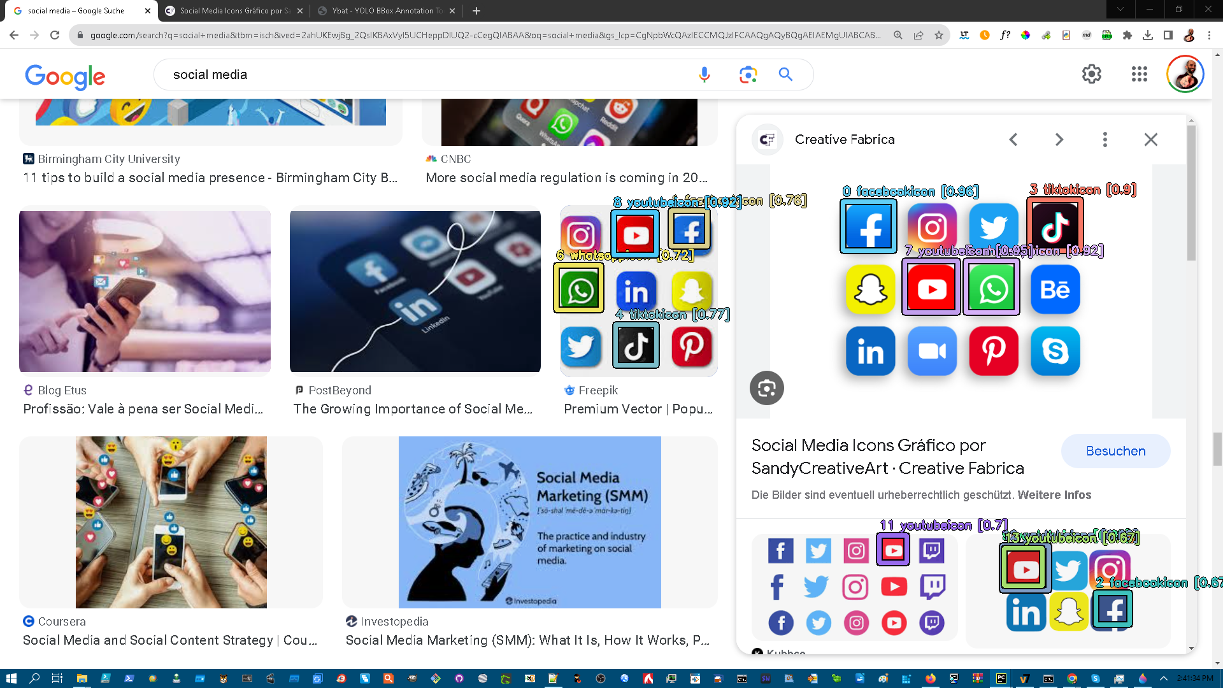1223x688 pixels.
Task: Open the Google apps grid
Action: coord(1140,74)
